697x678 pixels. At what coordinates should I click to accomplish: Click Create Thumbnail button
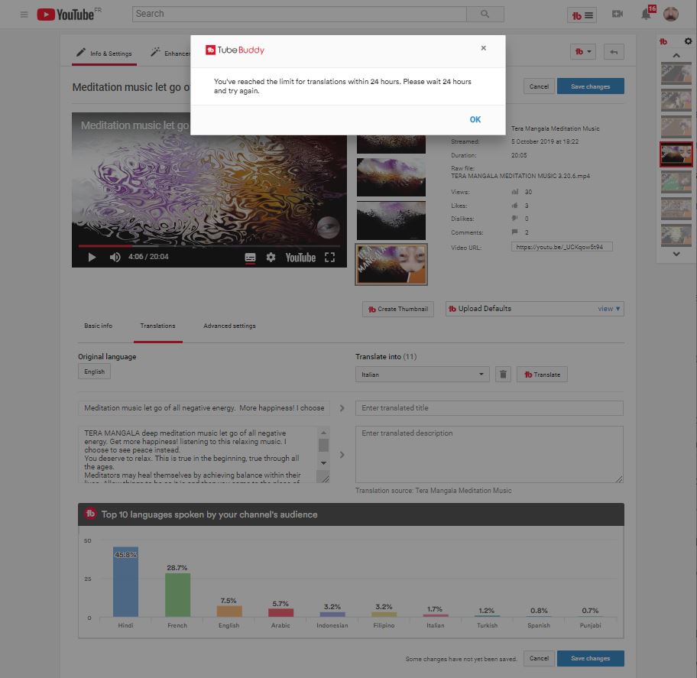coord(398,309)
